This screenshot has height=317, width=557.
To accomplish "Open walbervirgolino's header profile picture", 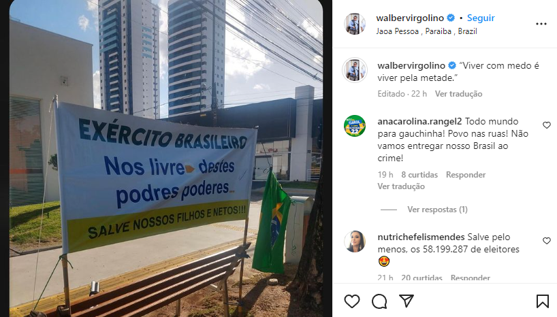I will (355, 24).
